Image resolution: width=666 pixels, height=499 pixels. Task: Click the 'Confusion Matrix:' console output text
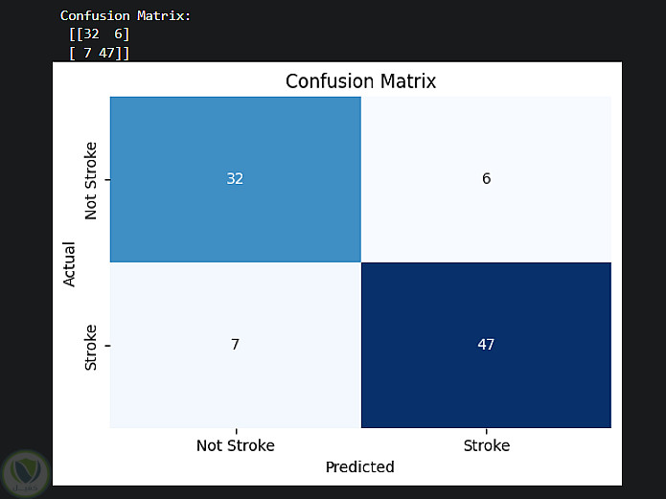(x=126, y=16)
